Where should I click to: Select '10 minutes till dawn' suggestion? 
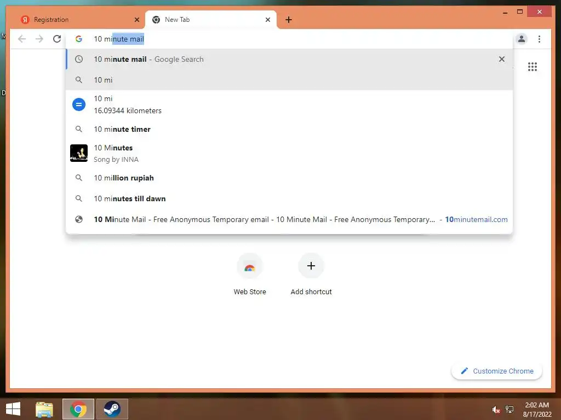(x=289, y=199)
